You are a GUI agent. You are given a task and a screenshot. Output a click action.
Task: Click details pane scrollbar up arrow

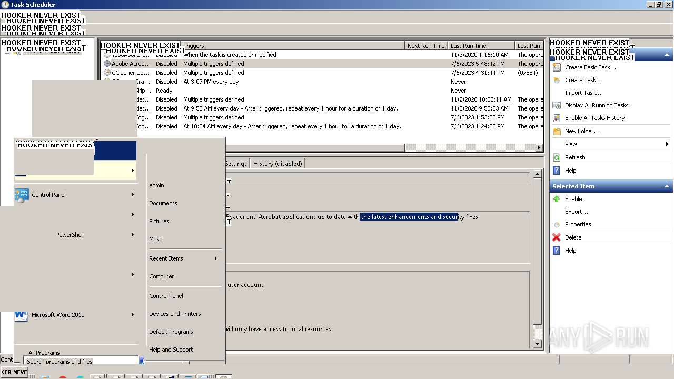pyautogui.click(x=538, y=174)
